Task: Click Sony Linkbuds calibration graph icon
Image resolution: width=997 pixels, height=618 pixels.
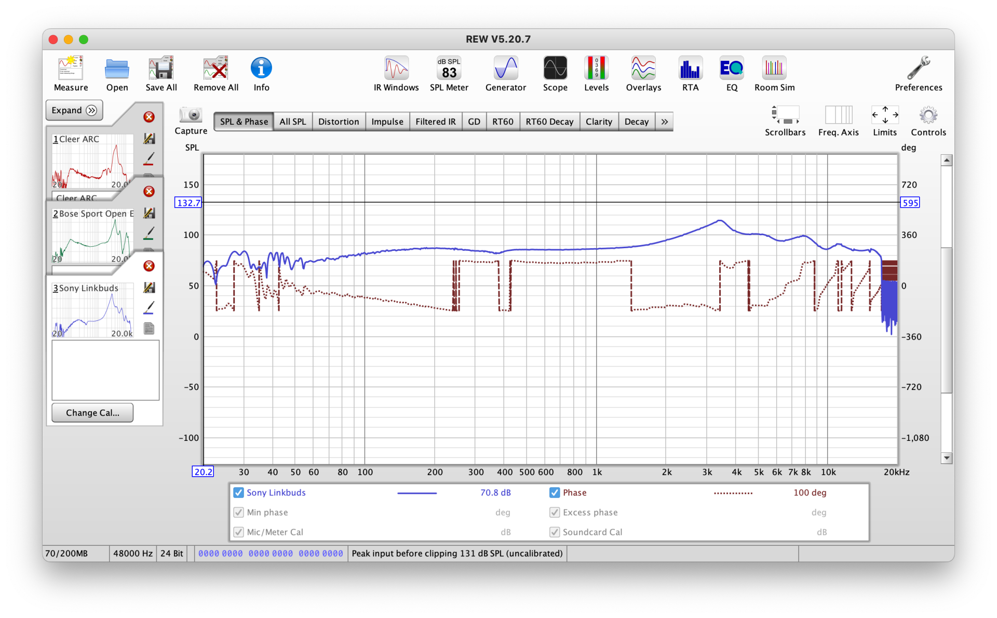Action: coord(149,287)
